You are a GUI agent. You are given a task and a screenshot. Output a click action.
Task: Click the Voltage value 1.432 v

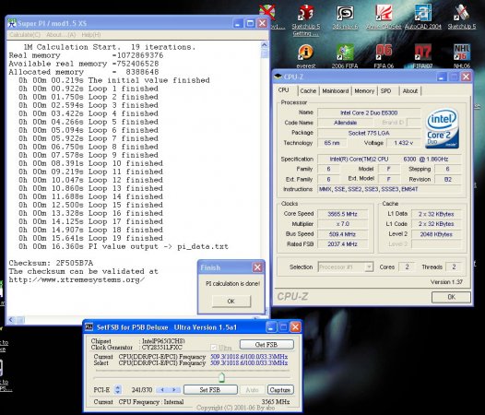click(x=403, y=143)
